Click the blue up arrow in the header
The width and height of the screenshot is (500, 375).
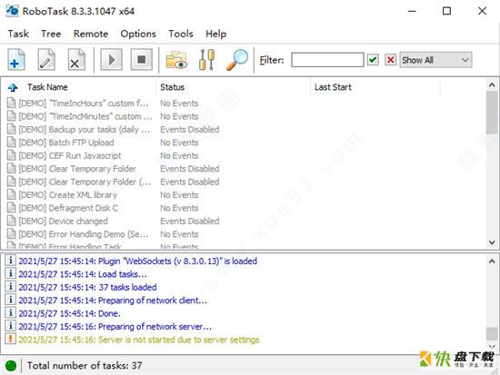pyautogui.click(x=13, y=87)
